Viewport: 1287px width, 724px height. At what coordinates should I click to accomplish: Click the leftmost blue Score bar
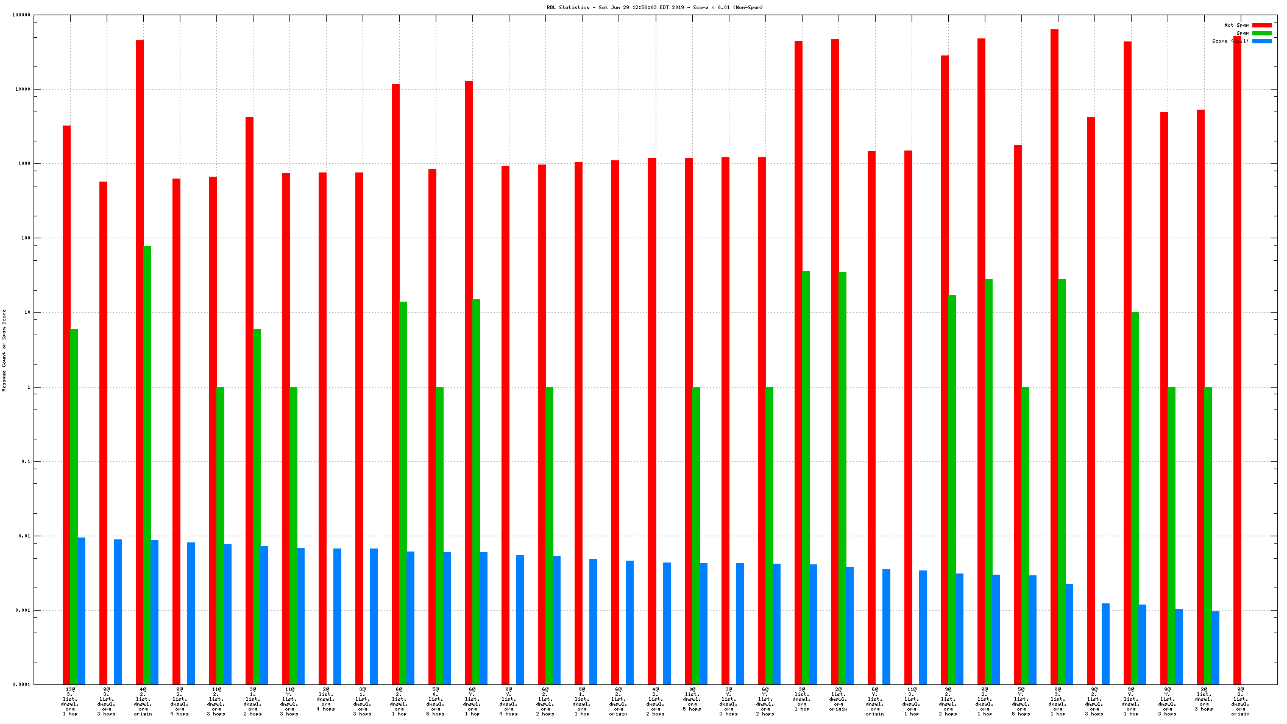[81, 609]
